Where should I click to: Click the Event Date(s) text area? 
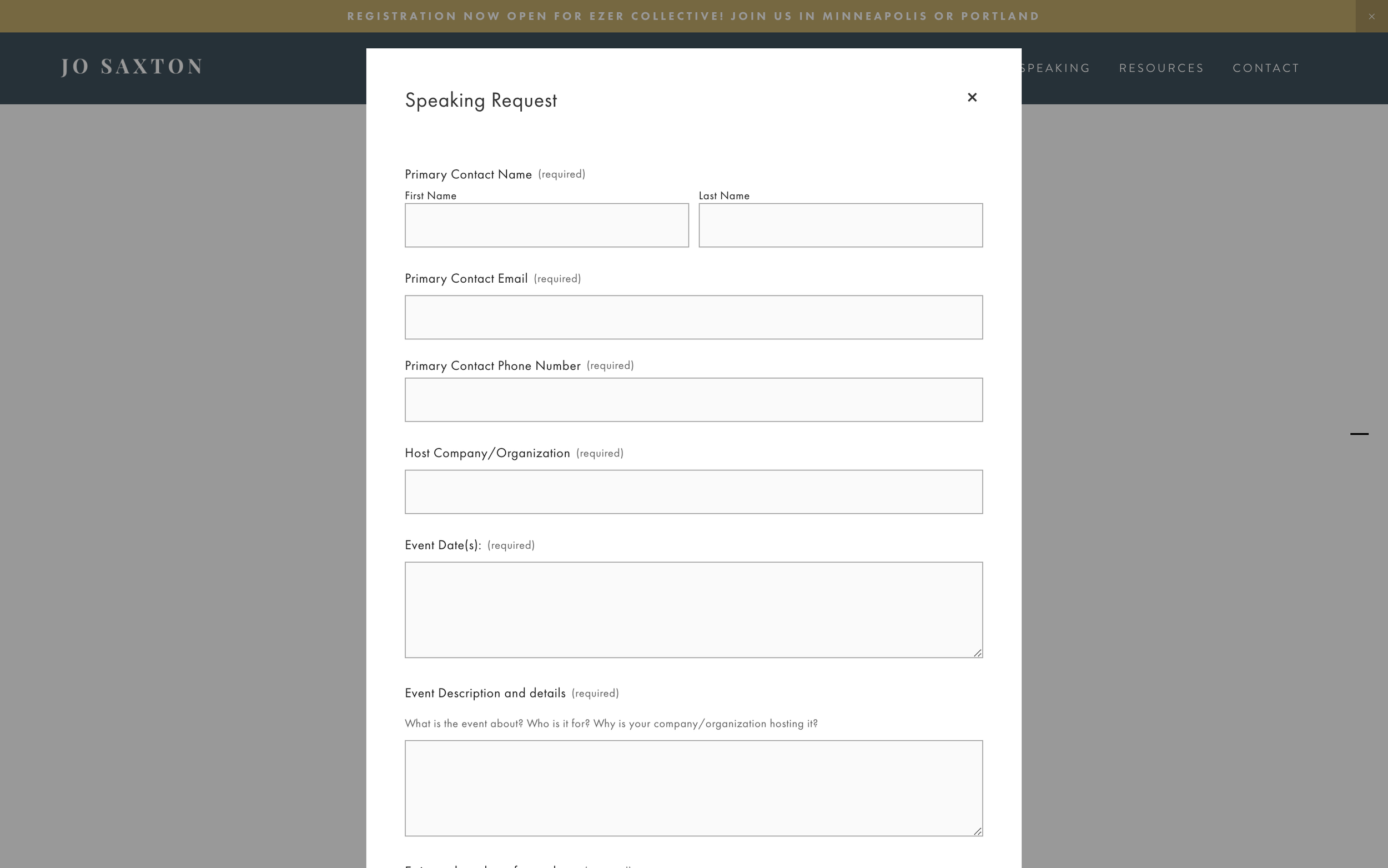click(693, 610)
